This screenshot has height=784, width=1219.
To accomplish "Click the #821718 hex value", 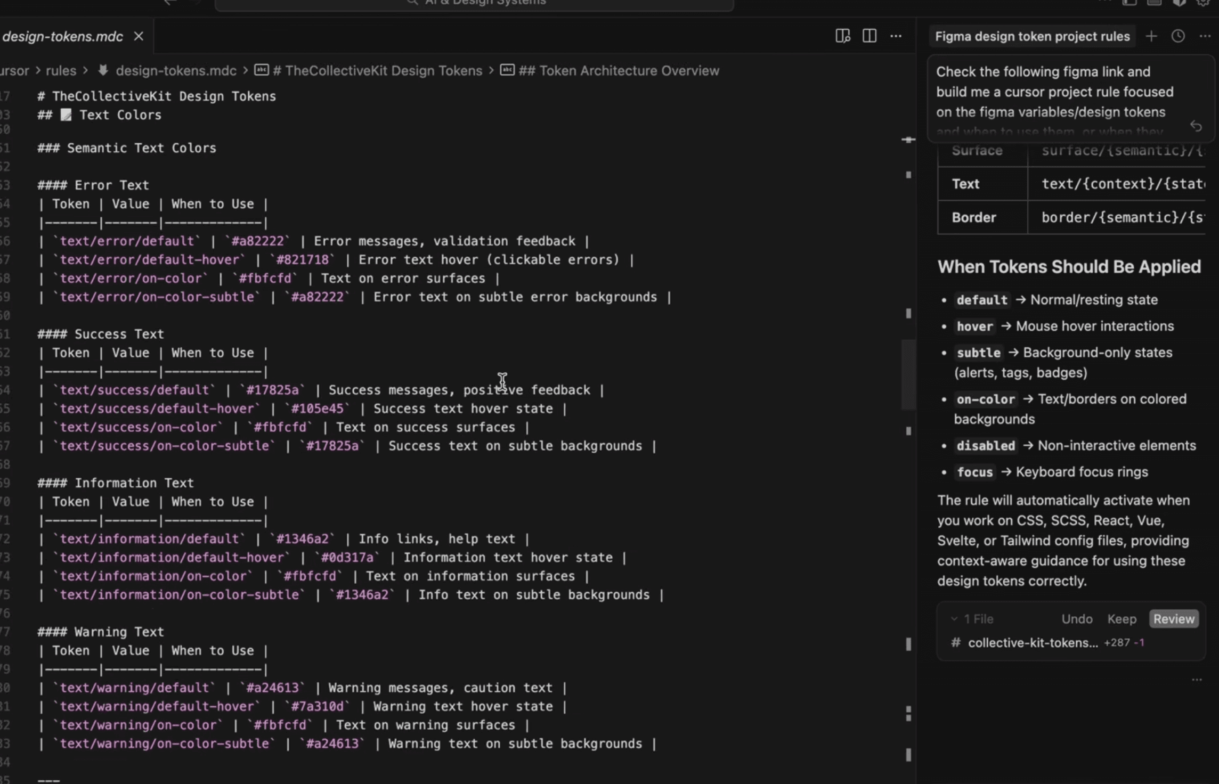I will [x=303, y=260].
